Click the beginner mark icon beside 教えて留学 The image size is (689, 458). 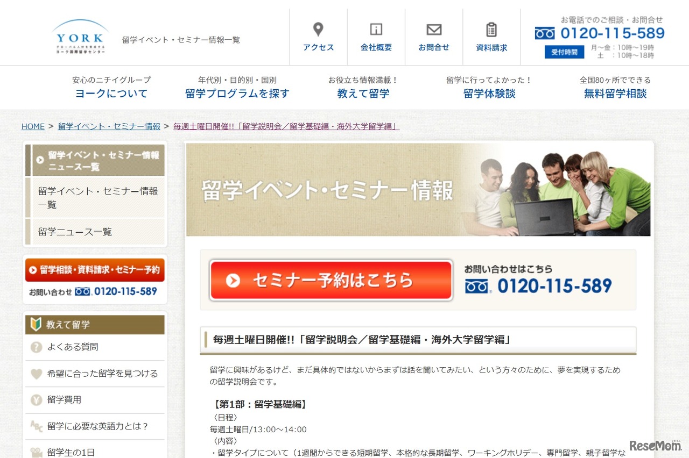point(36,324)
